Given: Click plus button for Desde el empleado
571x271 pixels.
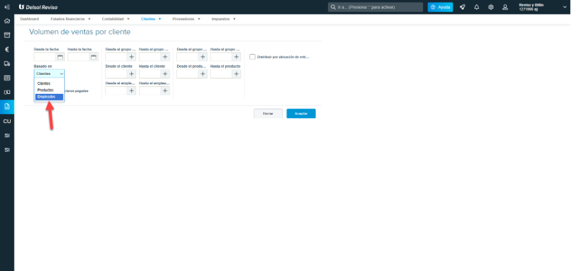Looking at the screenshot, I should click(x=131, y=91).
